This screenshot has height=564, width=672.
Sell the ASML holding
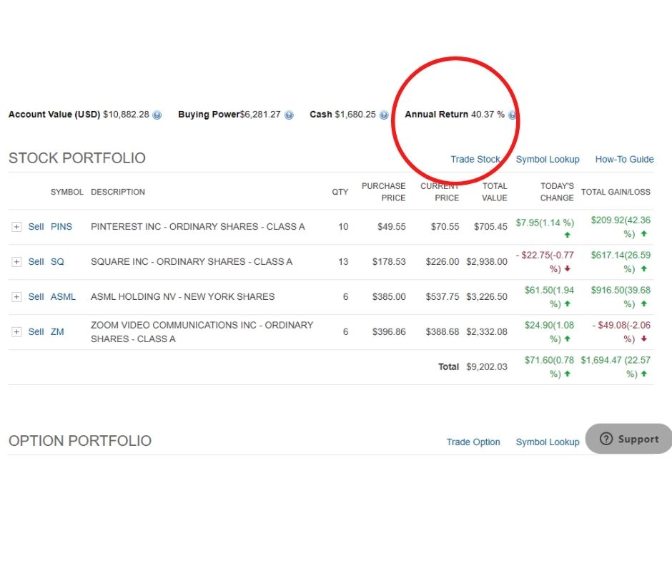click(36, 296)
